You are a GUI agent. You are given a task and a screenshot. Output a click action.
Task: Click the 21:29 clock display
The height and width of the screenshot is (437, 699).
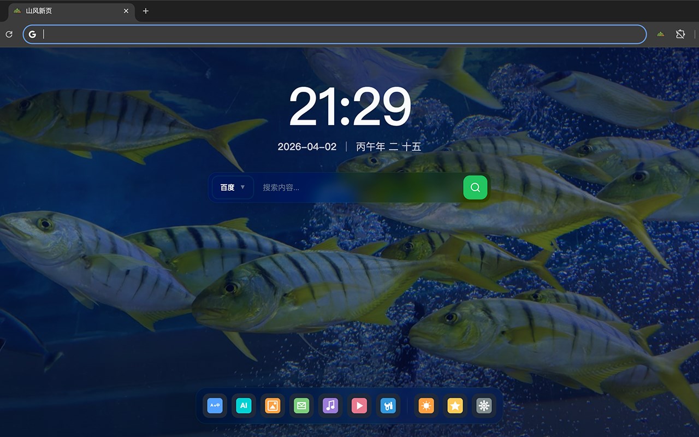tap(349, 107)
